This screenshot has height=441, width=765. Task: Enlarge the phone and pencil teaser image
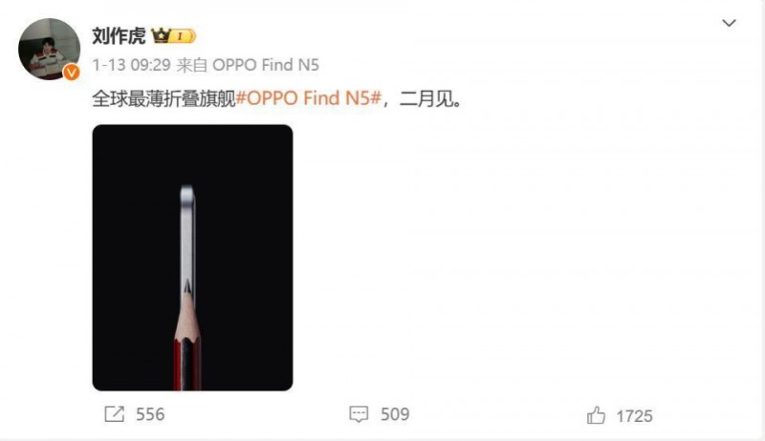[193, 258]
